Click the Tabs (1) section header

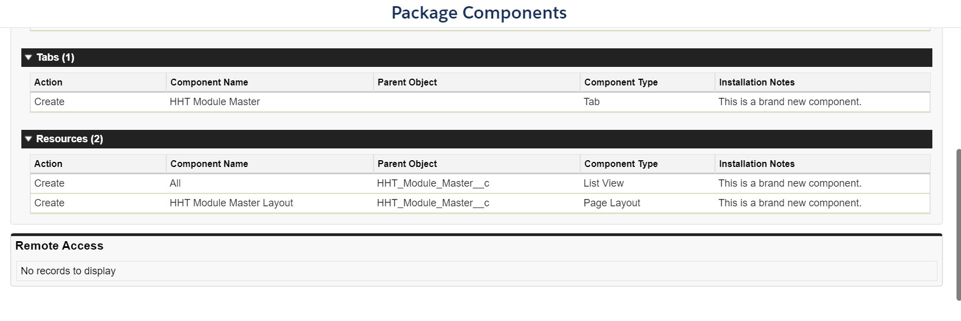tap(55, 57)
